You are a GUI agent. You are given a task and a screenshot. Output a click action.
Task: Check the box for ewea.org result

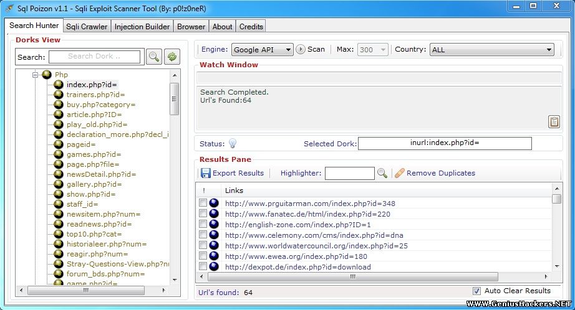(x=203, y=255)
